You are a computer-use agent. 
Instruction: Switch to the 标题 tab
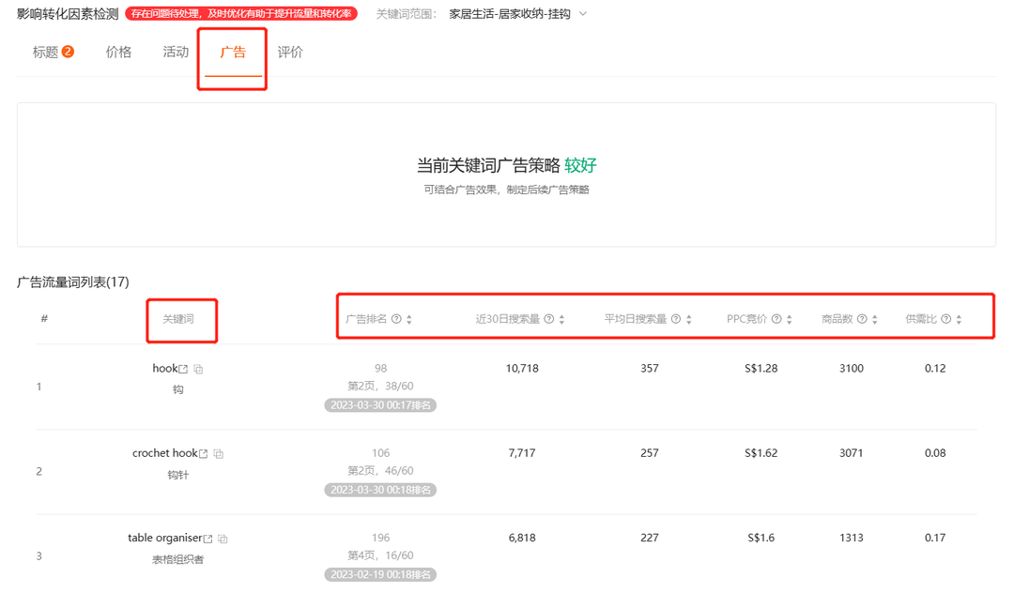click(53, 52)
